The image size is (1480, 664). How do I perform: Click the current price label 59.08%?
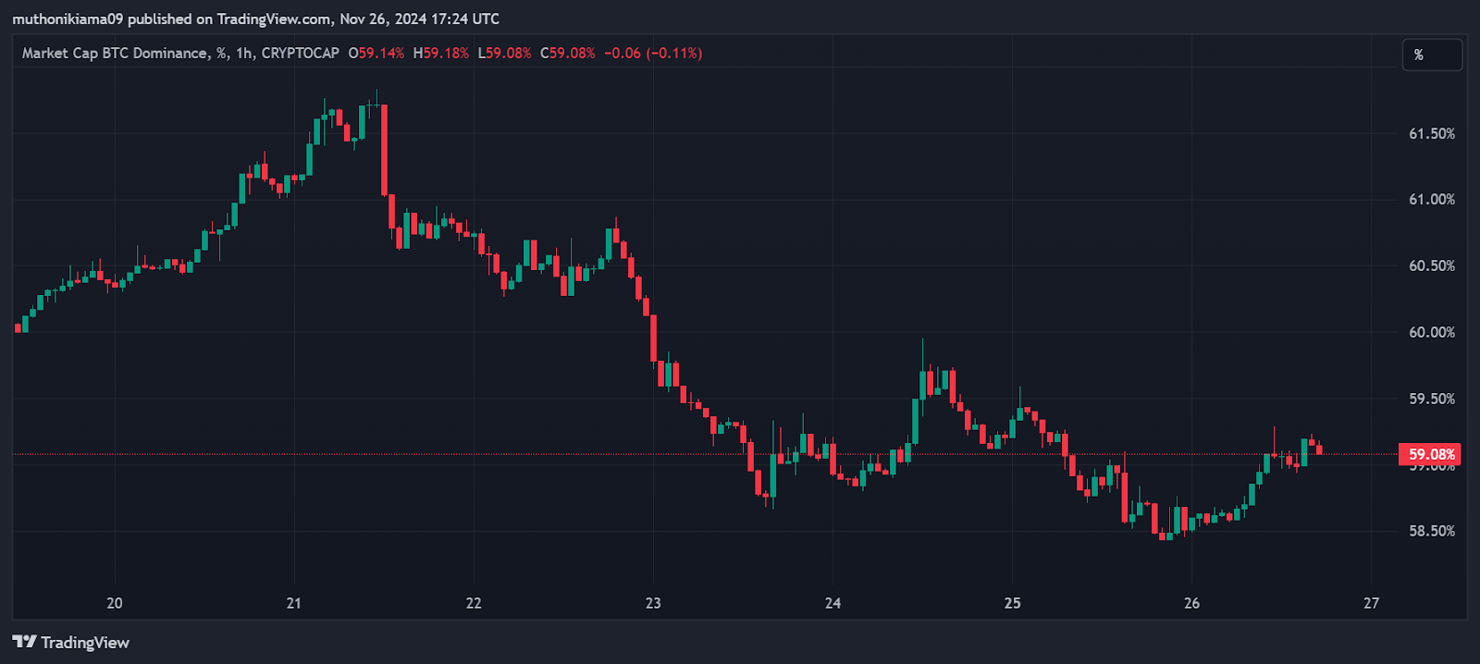[x=1432, y=454]
